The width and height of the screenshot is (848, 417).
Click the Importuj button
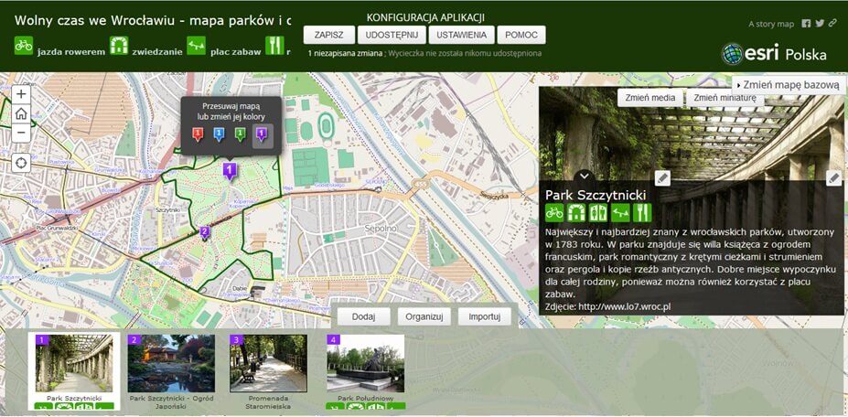click(485, 316)
